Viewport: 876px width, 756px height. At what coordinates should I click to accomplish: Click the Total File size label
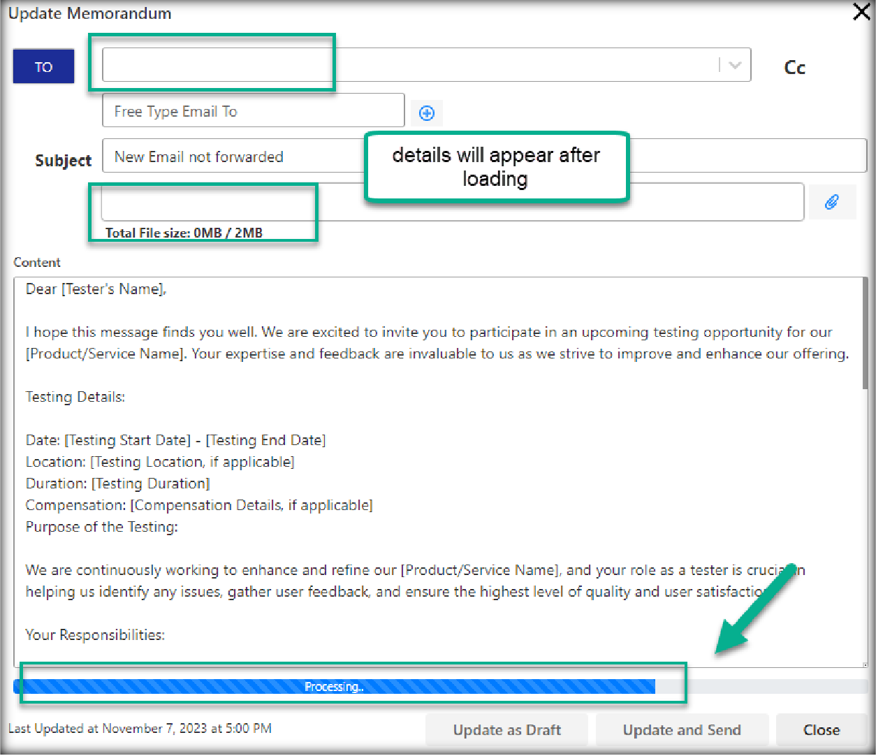184,233
